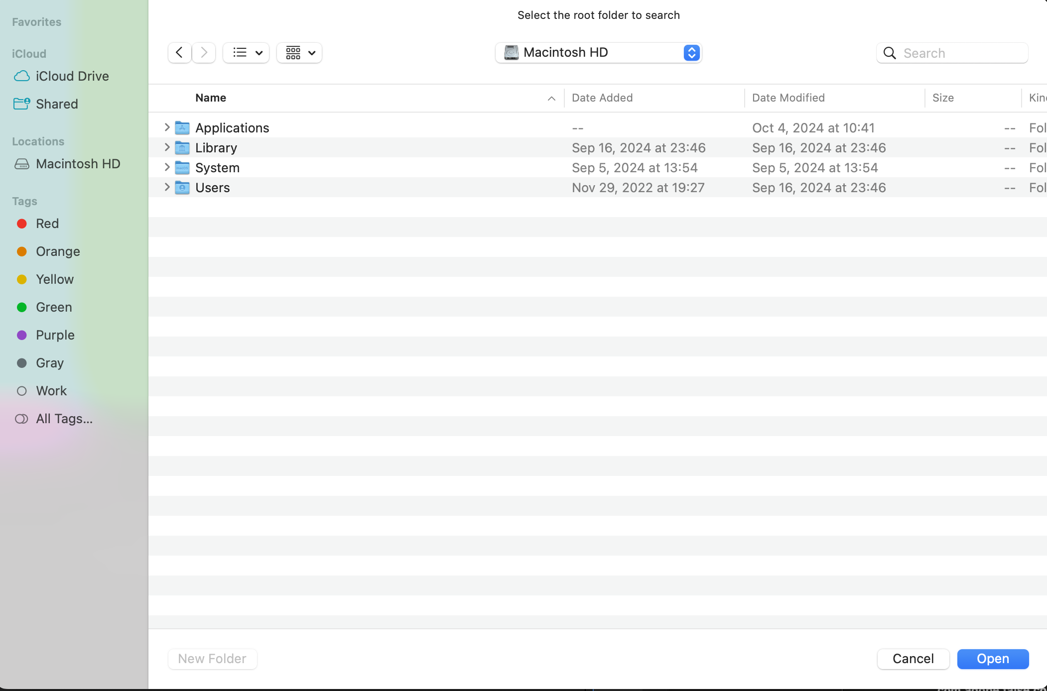Click Nov 29, 2022 at 19:27 date cell
The image size is (1047, 691).
(x=638, y=188)
